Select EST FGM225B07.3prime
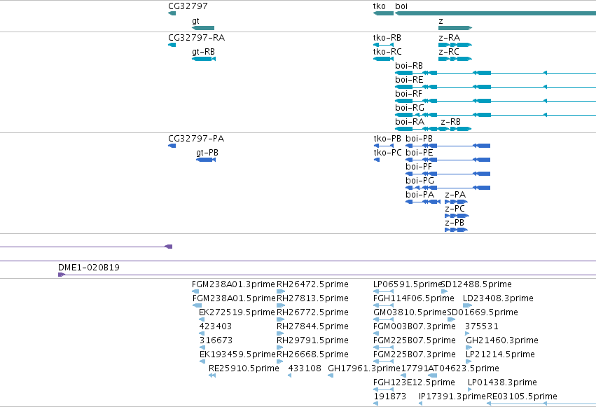This screenshot has height=407, width=596. (383, 361)
